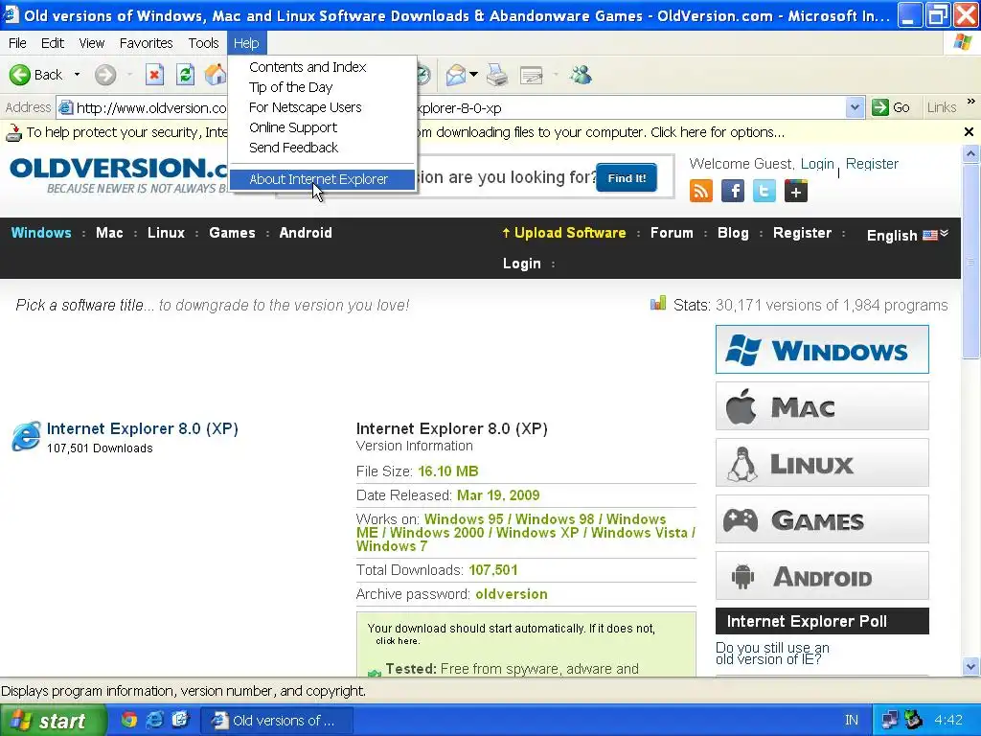This screenshot has width=981, height=736.
Task: Select Tip of the Day
Action: 322,87
